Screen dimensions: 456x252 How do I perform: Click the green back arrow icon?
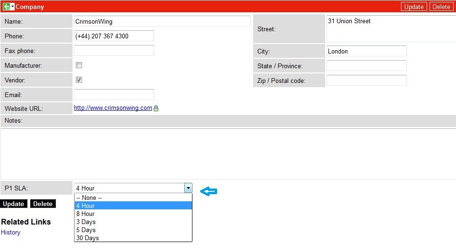pos(6,6)
